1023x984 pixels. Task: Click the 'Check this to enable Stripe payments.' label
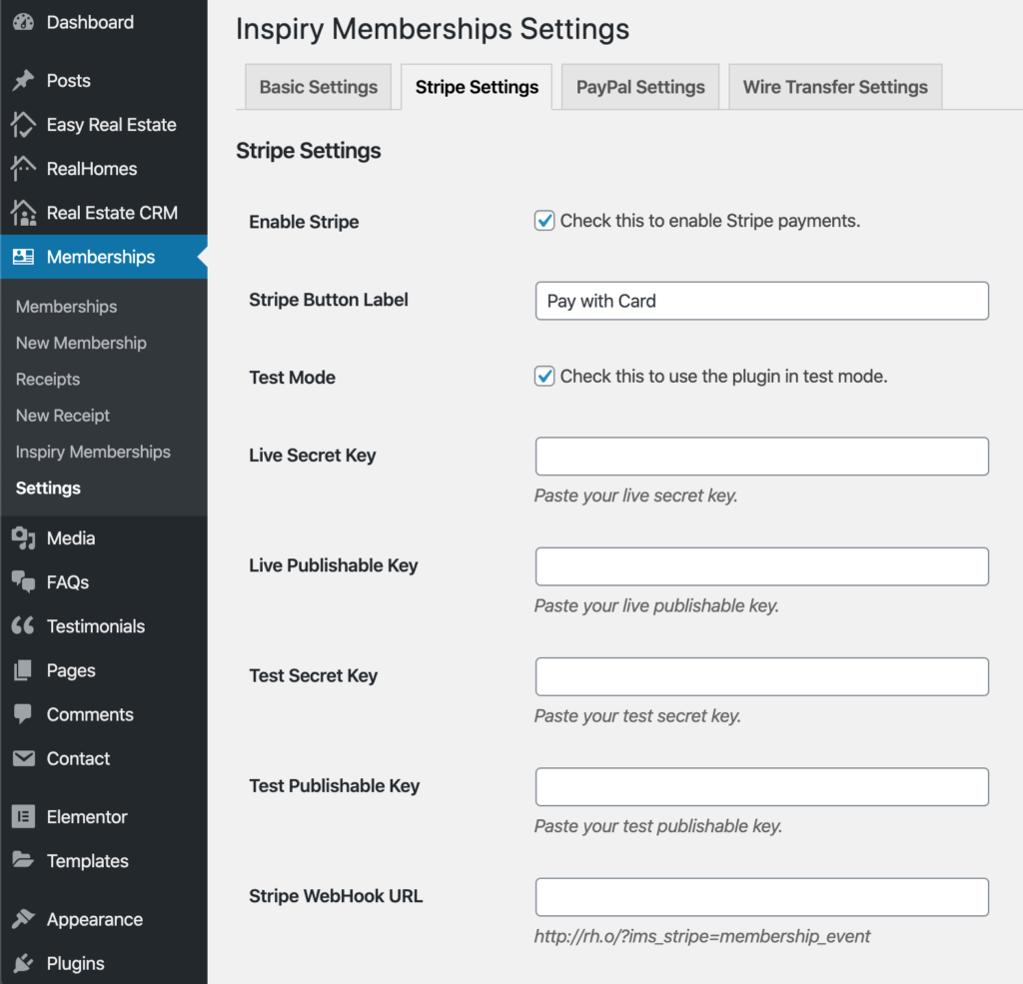(x=710, y=221)
